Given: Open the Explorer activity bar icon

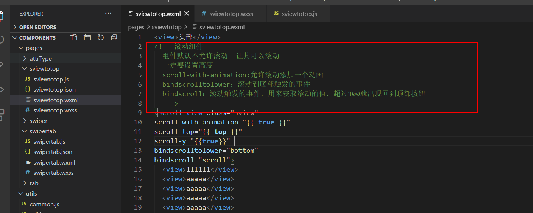Looking at the screenshot, I should (2, 16).
